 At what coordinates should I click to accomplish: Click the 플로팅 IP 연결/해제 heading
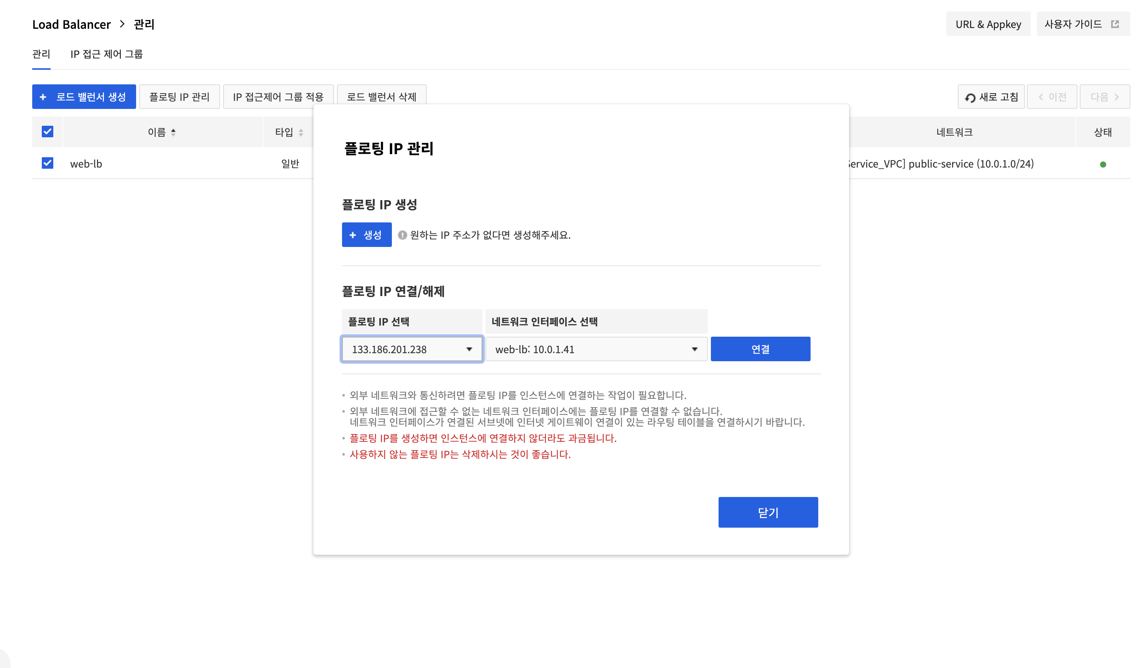point(393,291)
